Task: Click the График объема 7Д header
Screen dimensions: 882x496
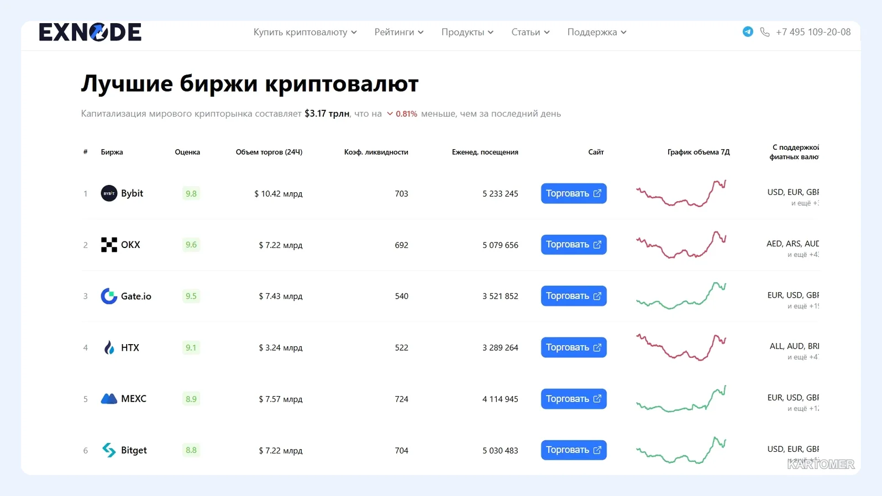Action: [699, 152]
